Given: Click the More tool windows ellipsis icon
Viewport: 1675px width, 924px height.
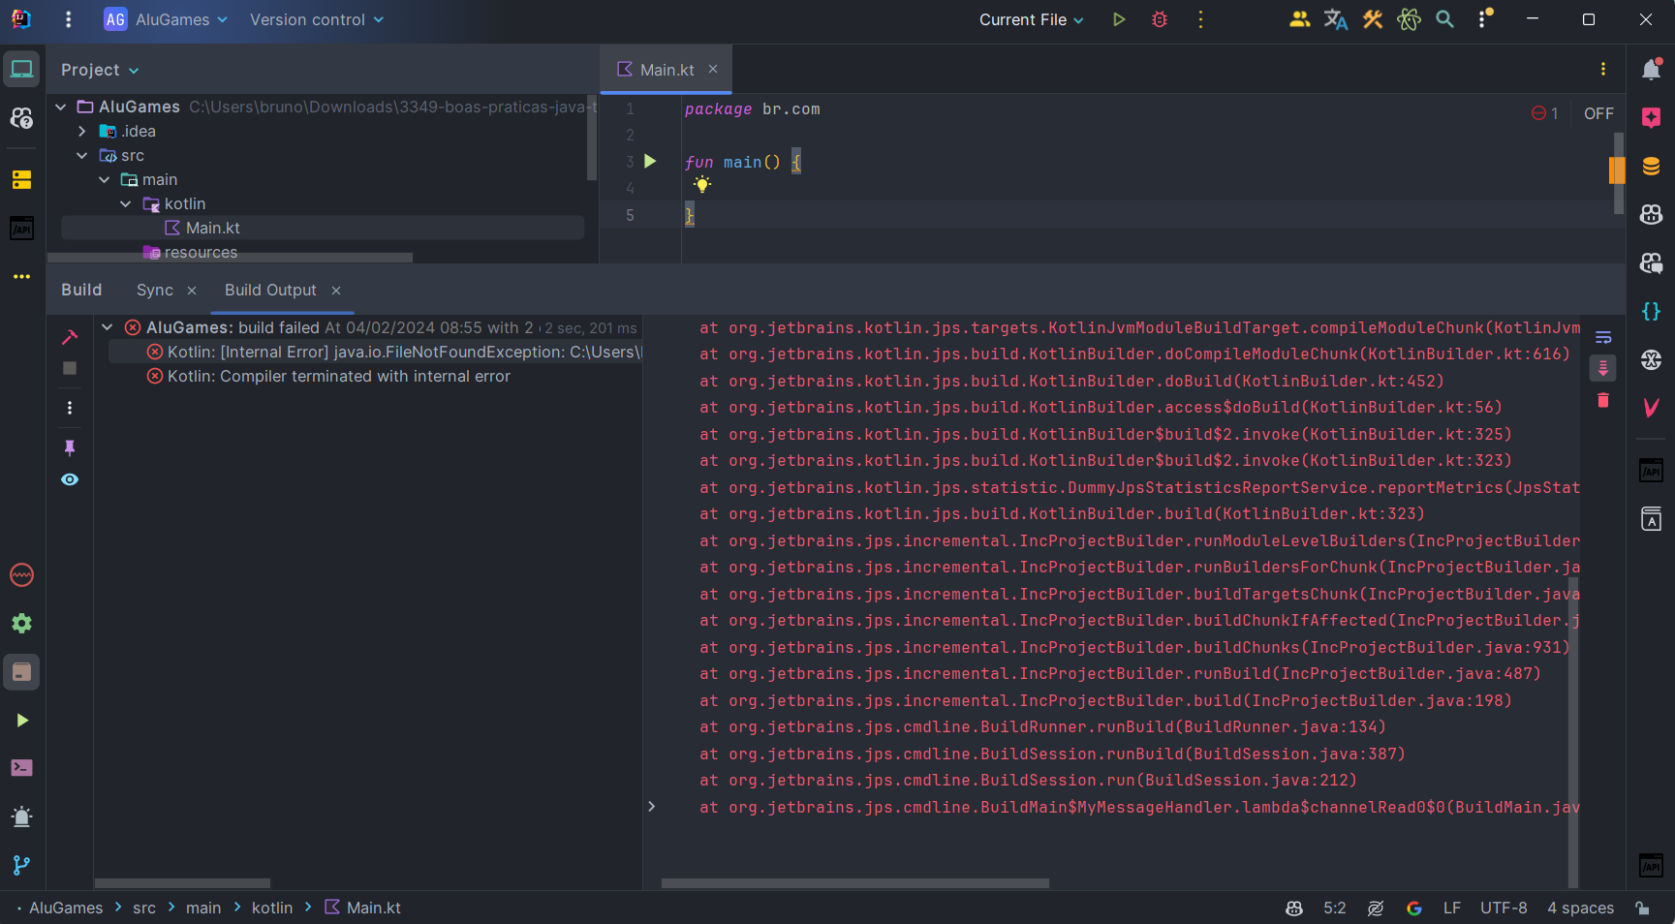Looking at the screenshot, I should pyautogui.click(x=21, y=276).
